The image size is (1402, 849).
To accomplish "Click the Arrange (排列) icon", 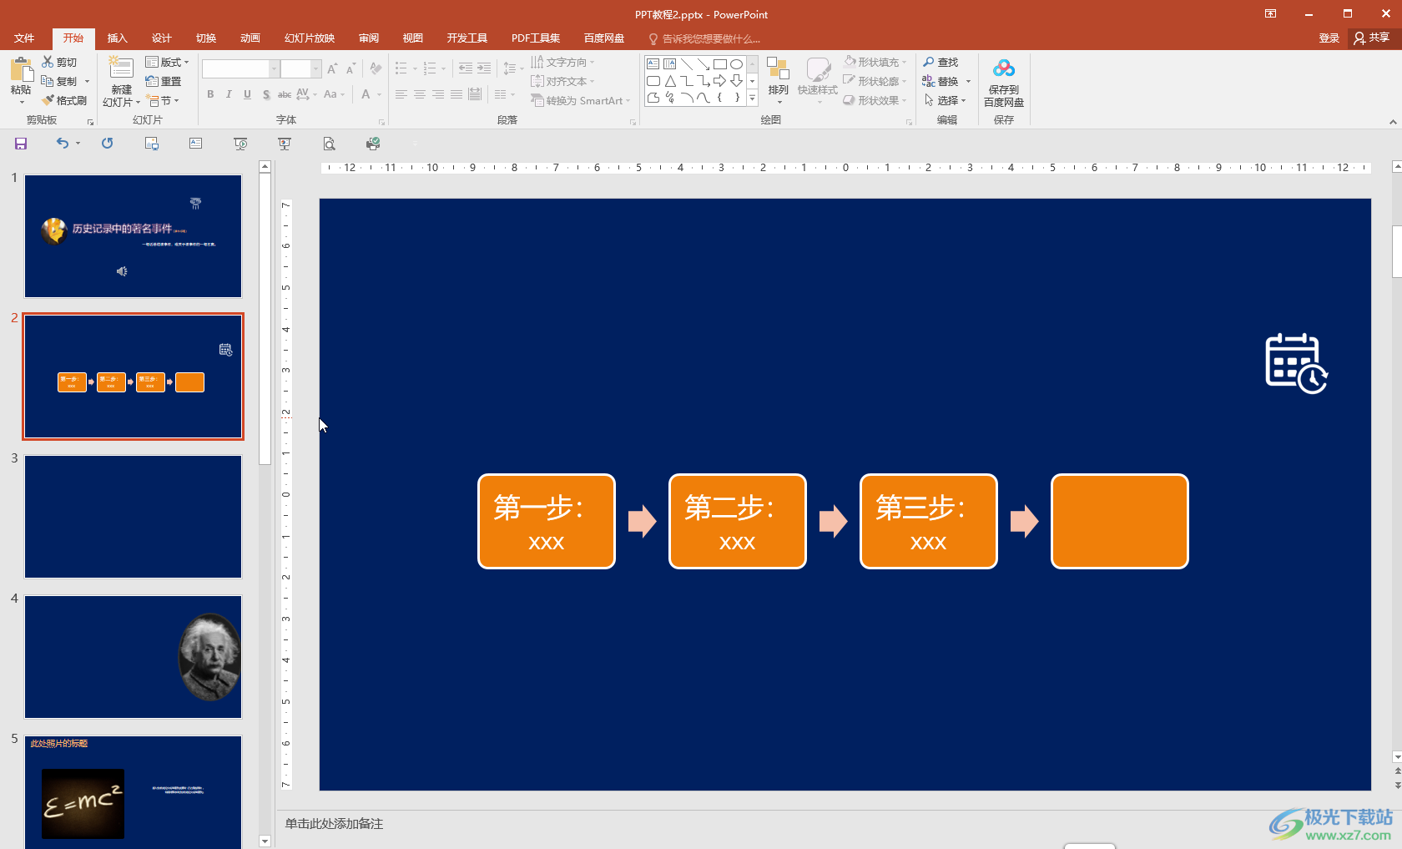I will coord(778,70).
